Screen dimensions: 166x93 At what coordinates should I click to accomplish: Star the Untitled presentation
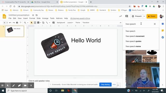tap(33, 15)
